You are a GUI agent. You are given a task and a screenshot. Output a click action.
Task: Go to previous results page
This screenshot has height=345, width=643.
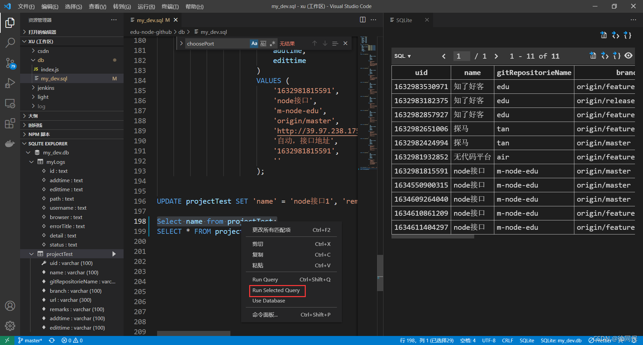point(444,56)
